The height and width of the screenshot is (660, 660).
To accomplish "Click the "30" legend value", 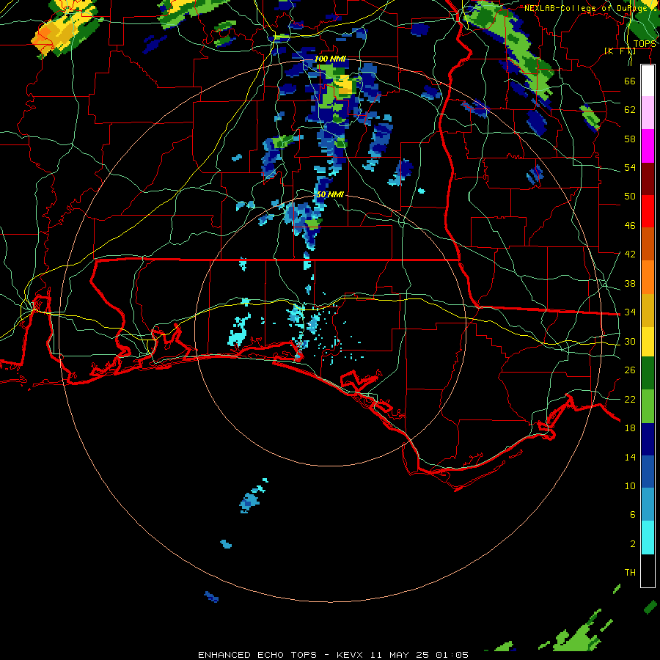I will coord(630,341).
